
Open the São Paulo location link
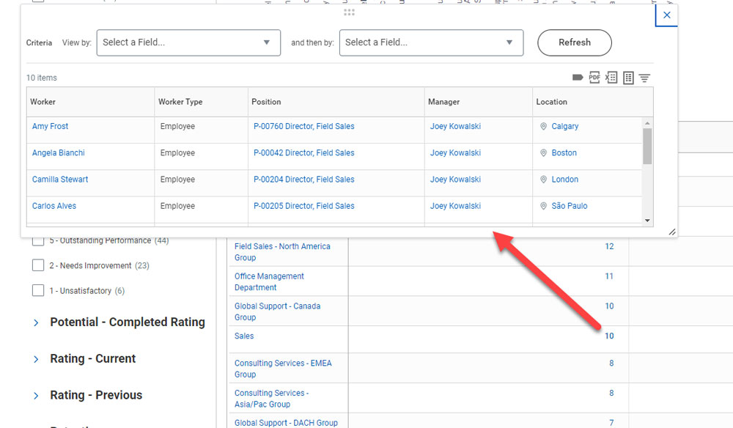click(x=570, y=206)
